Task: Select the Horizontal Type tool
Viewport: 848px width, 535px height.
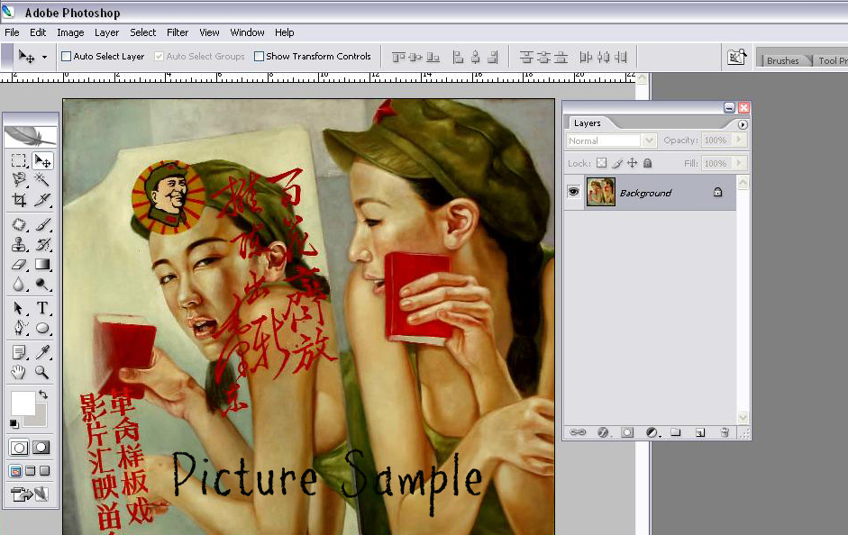Action: pos(42,308)
